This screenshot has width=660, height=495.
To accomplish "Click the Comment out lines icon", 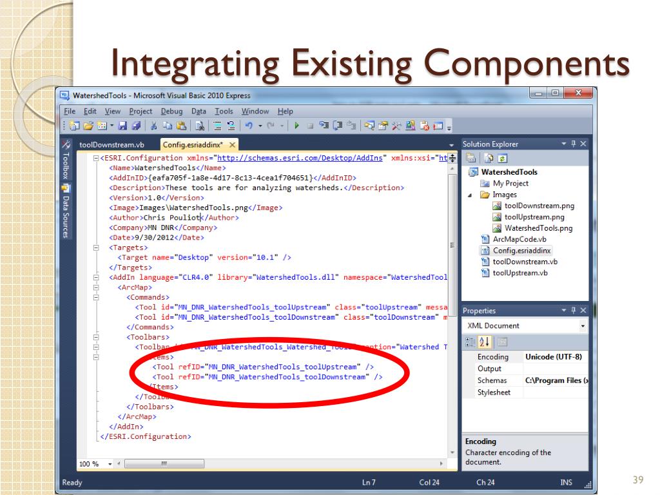I will pyautogui.click(x=217, y=126).
